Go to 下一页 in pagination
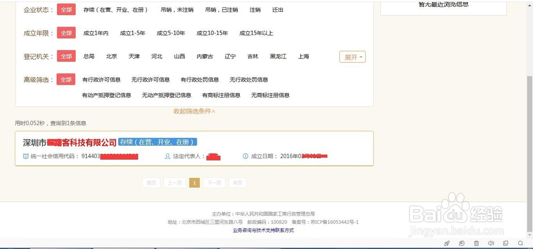 click(214, 183)
